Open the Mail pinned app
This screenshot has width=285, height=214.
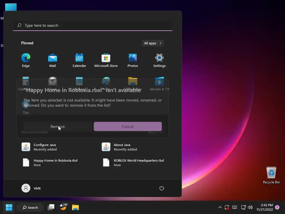[53, 60]
